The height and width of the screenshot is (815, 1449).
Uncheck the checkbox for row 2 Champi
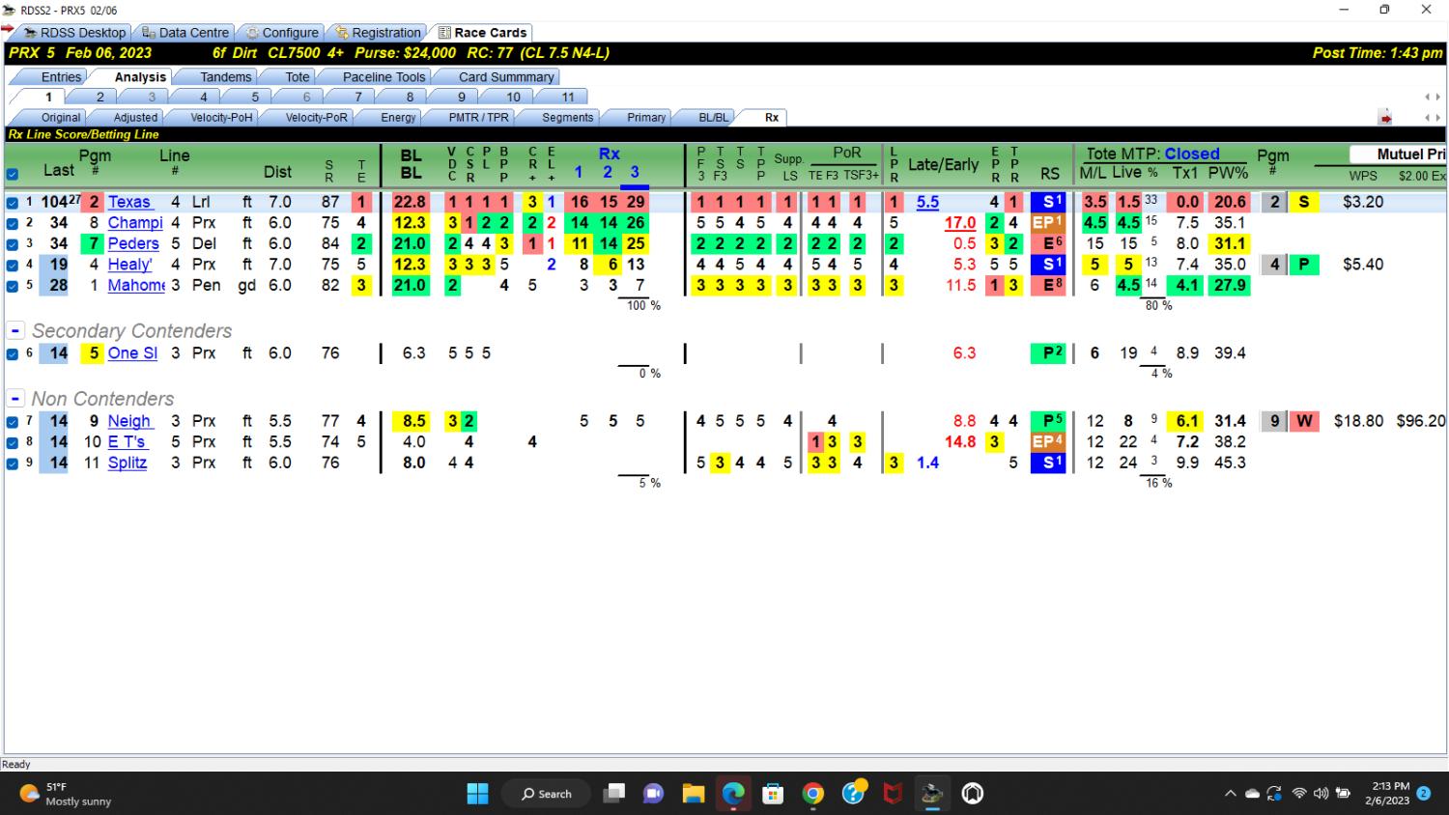tap(13, 223)
